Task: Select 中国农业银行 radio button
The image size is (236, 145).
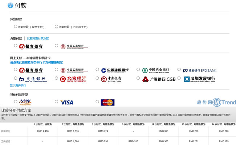Action: click(x=138, y=70)
